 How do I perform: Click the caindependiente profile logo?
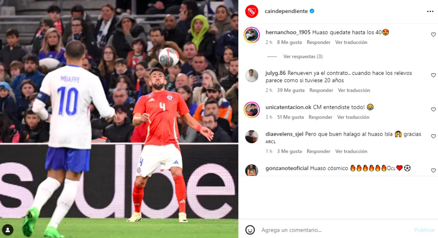pos(252,12)
